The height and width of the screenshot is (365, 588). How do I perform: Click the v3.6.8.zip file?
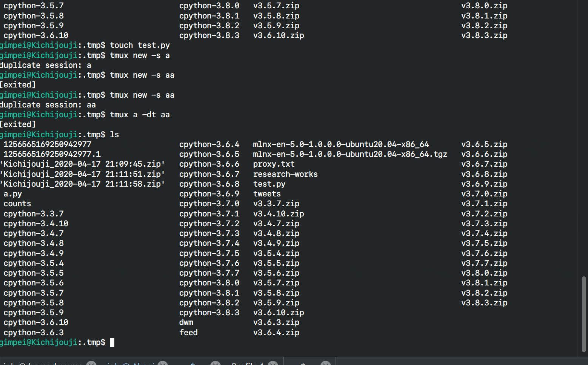coord(484,174)
